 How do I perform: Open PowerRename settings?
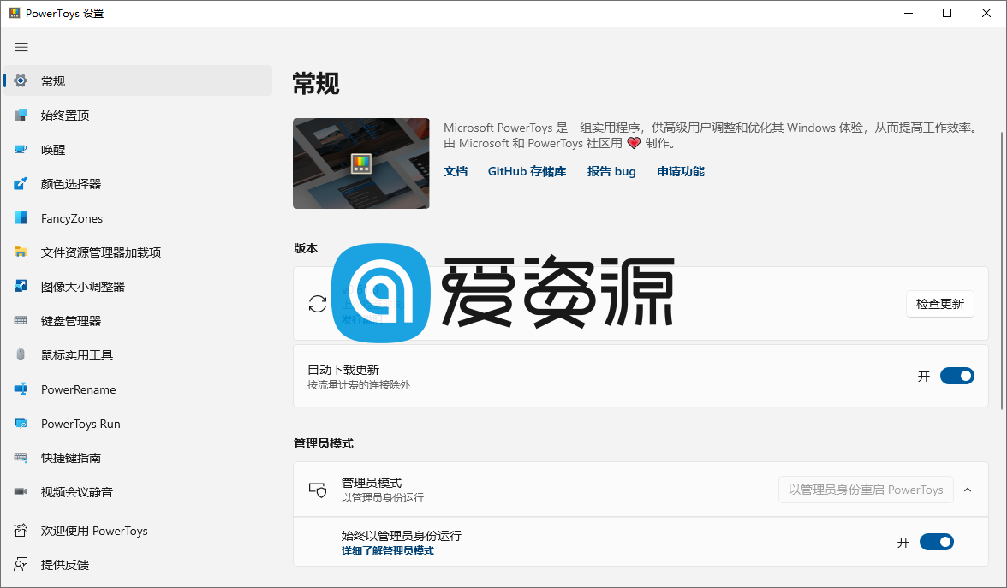pos(77,389)
